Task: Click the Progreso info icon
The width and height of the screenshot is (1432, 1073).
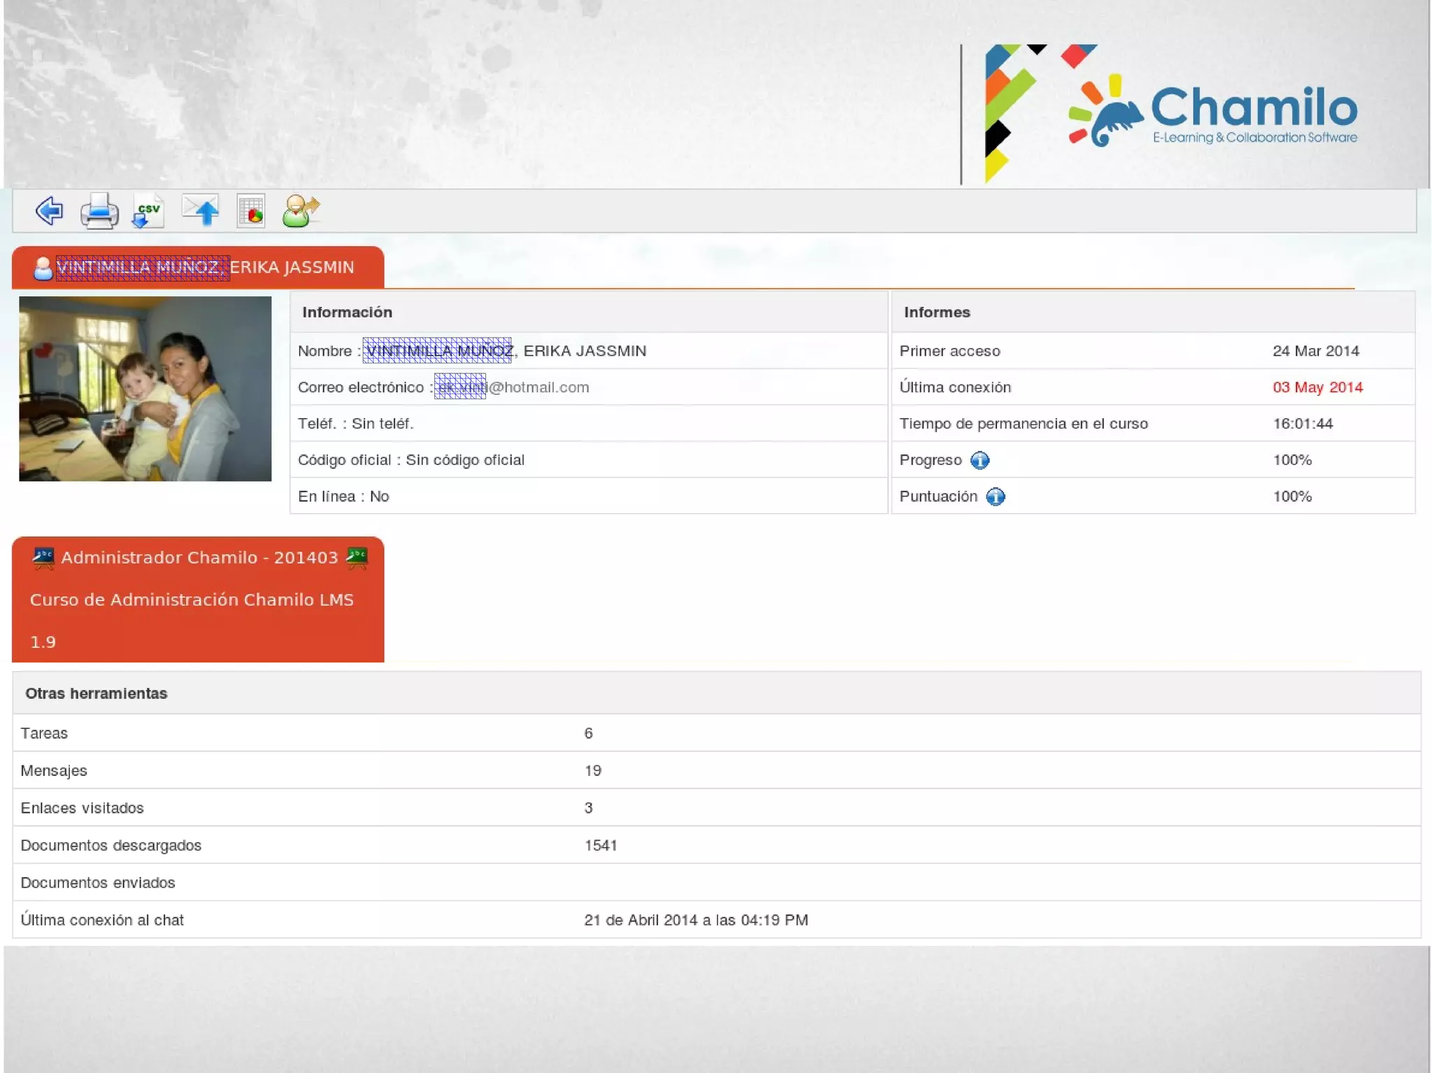Action: (980, 461)
